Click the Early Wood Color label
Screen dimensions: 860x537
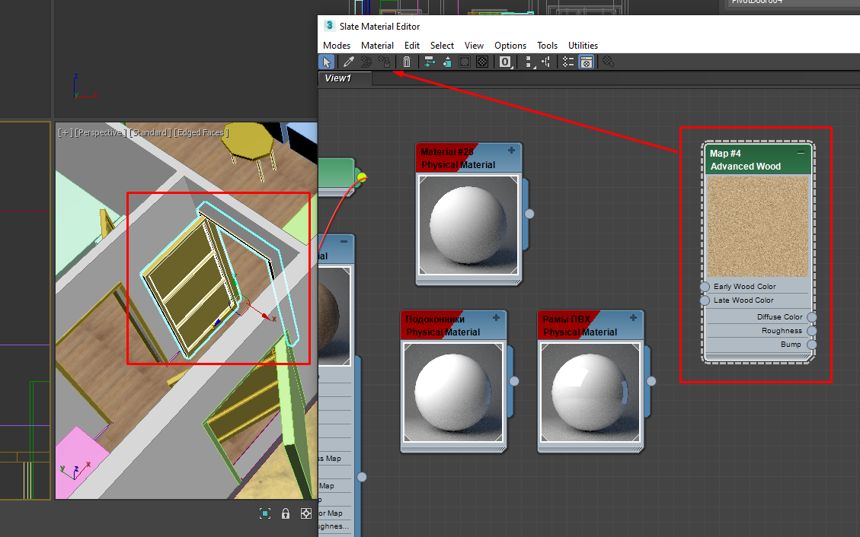(744, 287)
